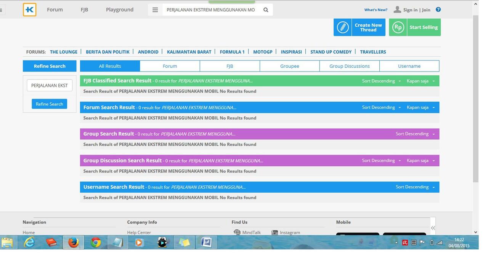The image size is (488, 274).
Task: Go to INSPIRASI forum
Action: pos(291,52)
